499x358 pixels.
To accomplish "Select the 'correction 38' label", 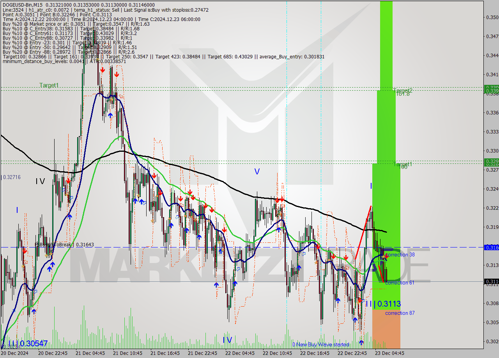I will coord(400,255).
